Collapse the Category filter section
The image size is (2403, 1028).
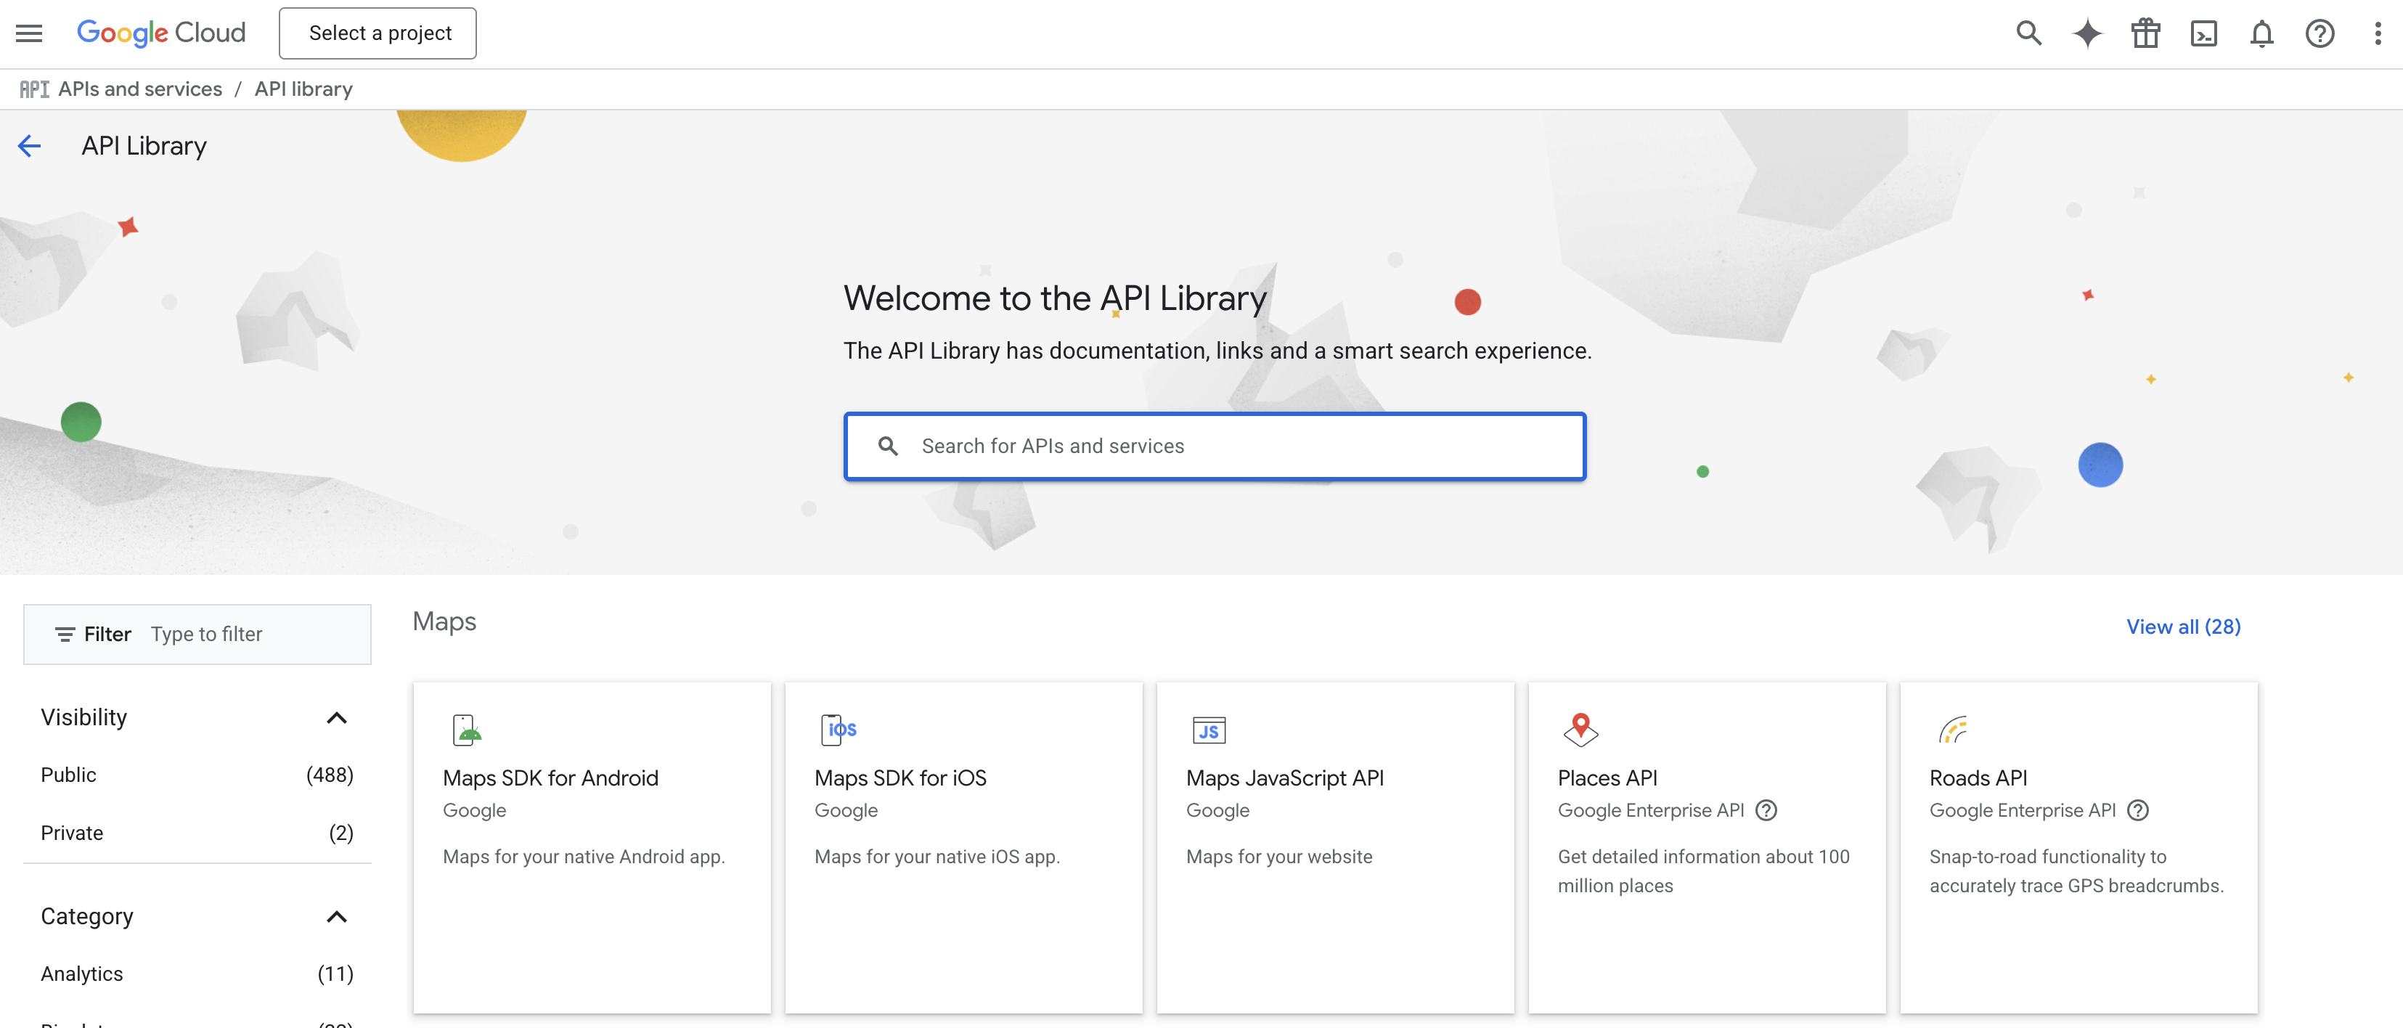336,917
